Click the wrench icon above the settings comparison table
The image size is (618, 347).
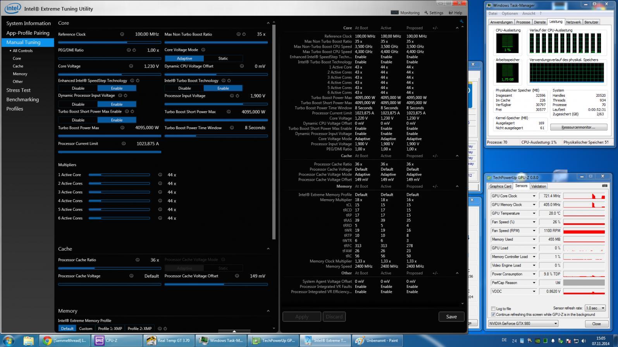coord(461,21)
